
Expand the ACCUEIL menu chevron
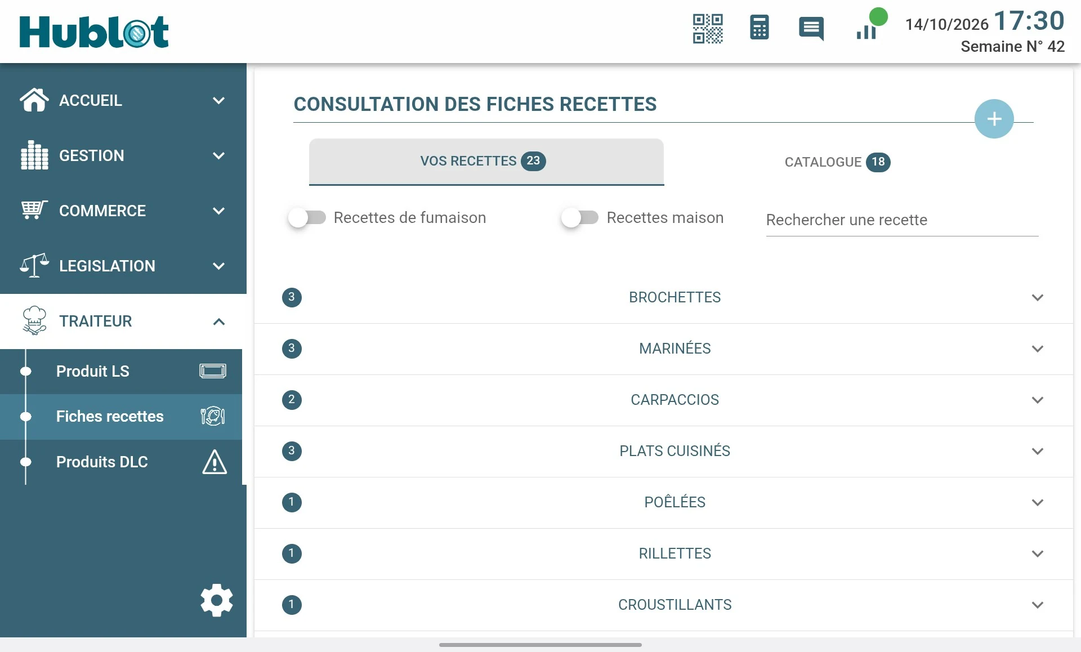[219, 101]
